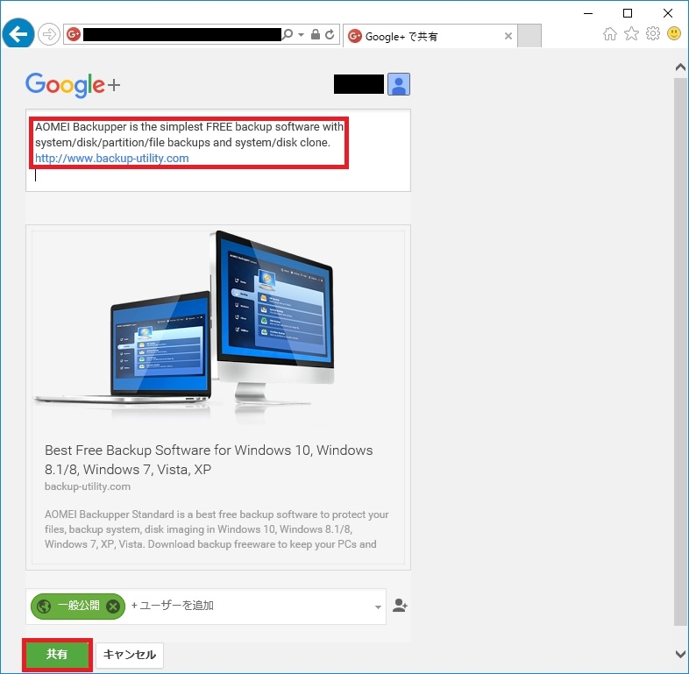The height and width of the screenshot is (674, 689).
Task: Open the profile avatar icon
Action: click(399, 84)
